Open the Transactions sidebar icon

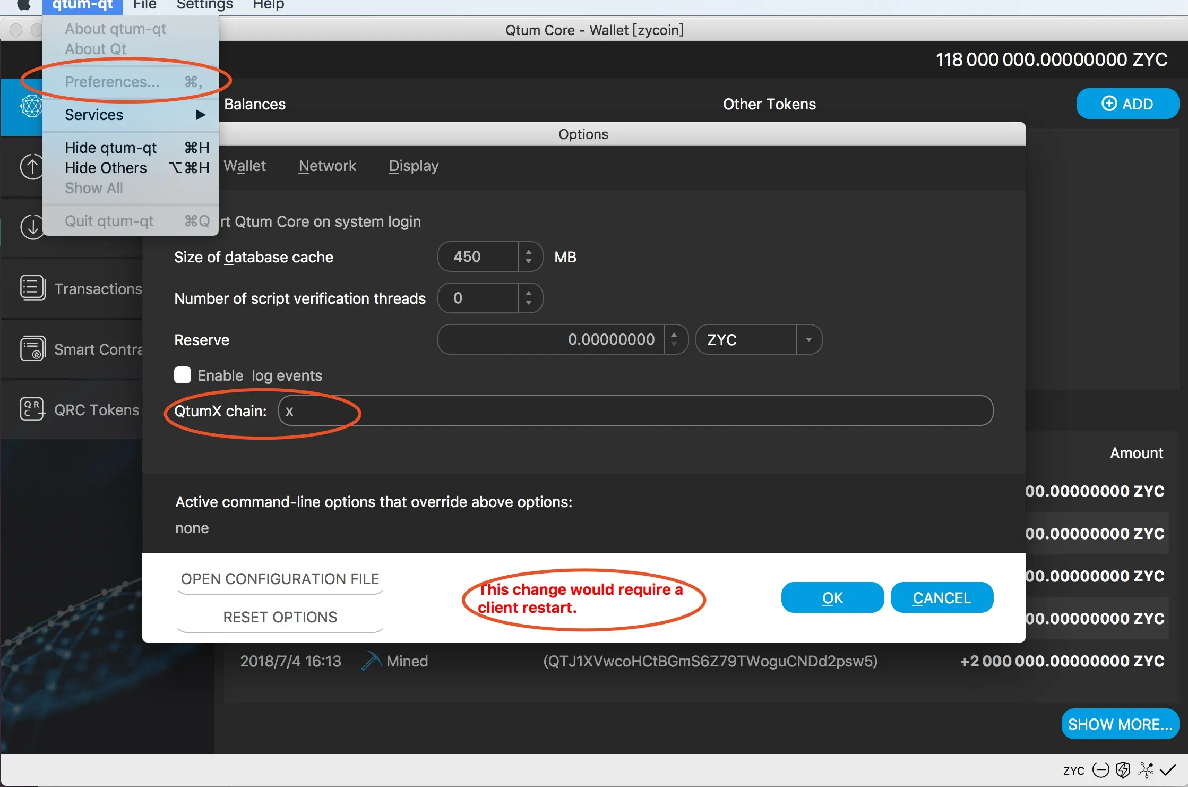coord(32,288)
